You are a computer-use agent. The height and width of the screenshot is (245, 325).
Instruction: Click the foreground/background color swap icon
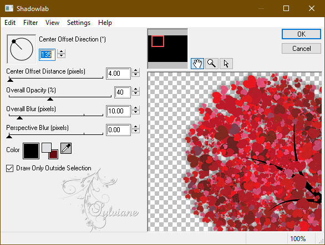tap(50, 151)
